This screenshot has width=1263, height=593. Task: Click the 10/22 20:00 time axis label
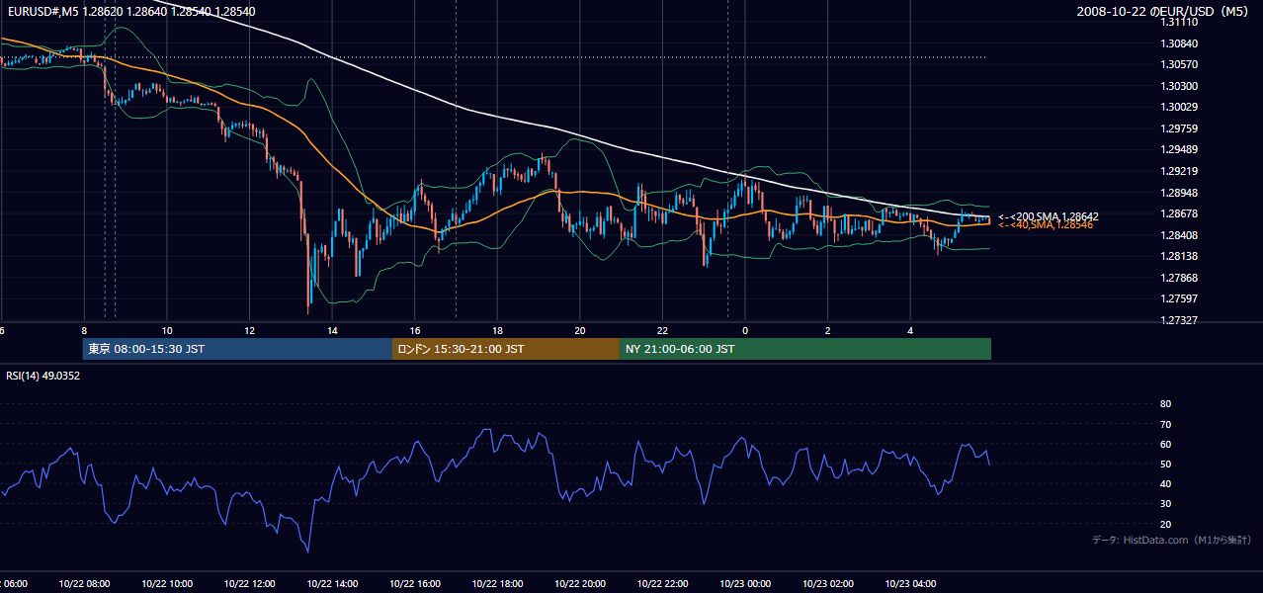point(579,583)
